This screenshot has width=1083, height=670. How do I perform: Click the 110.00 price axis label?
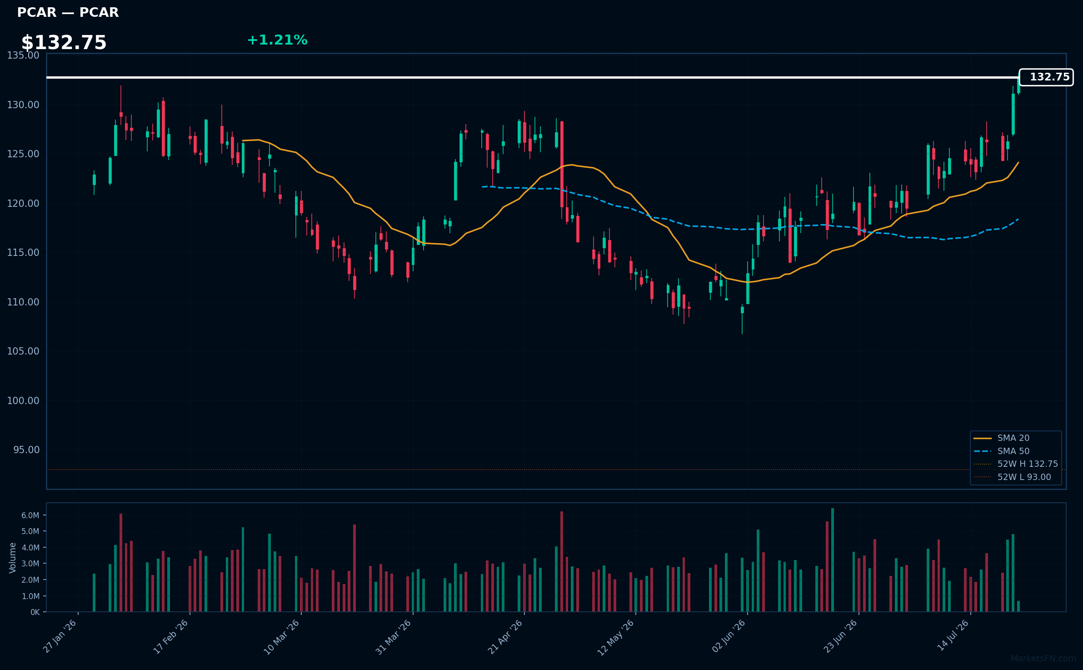tap(23, 302)
